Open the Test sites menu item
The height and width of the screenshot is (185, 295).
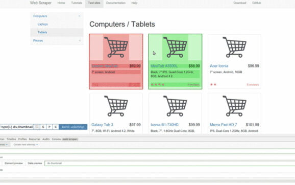pyautogui.click(x=94, y=3)
